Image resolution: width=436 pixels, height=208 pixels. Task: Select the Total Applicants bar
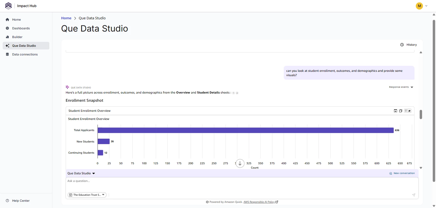pos(246,130)
